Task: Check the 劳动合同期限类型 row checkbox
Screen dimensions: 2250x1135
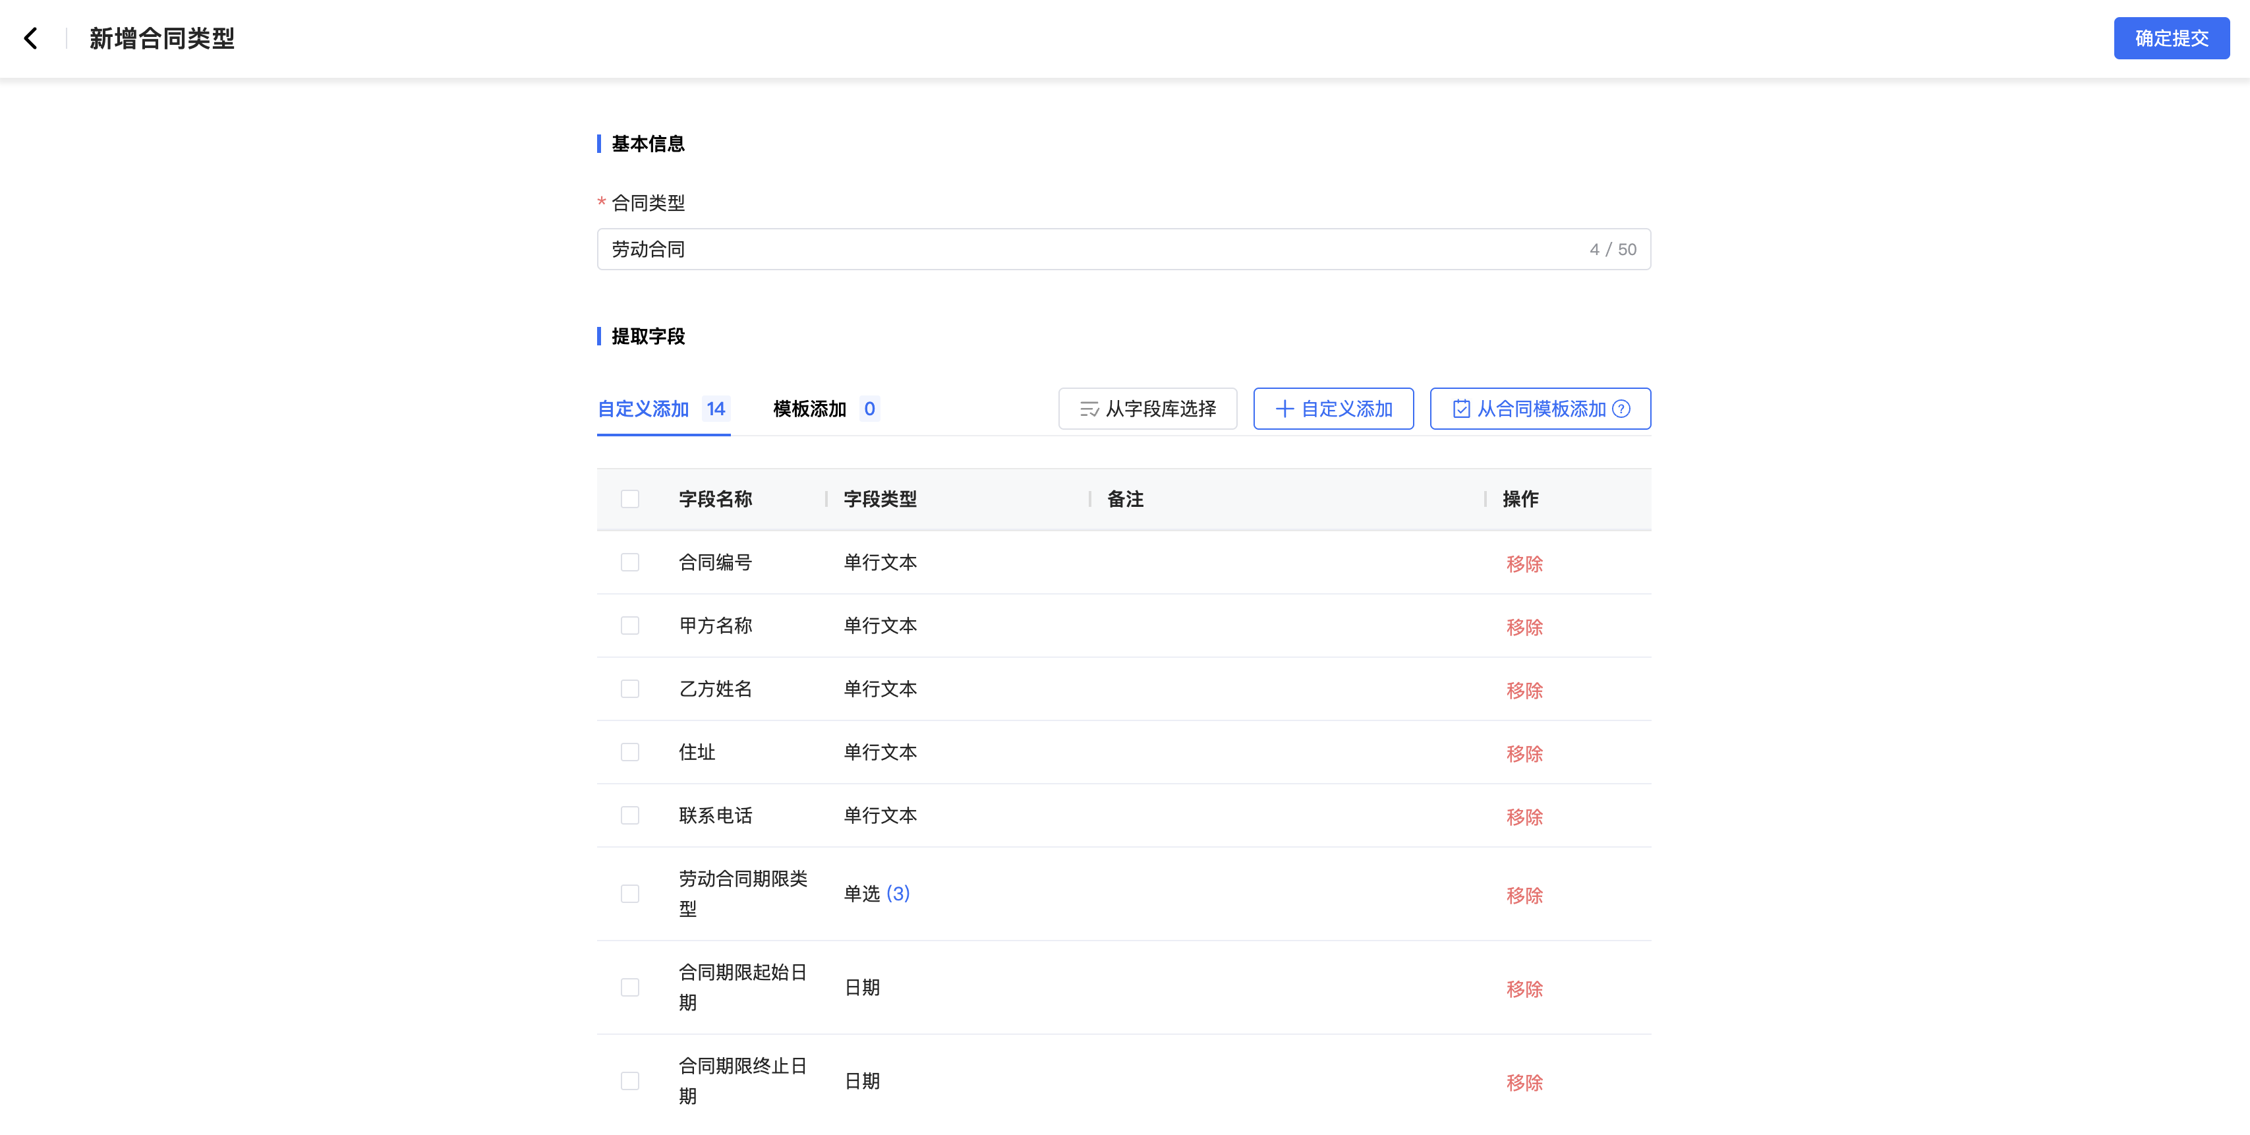Action: coord(630,894)
